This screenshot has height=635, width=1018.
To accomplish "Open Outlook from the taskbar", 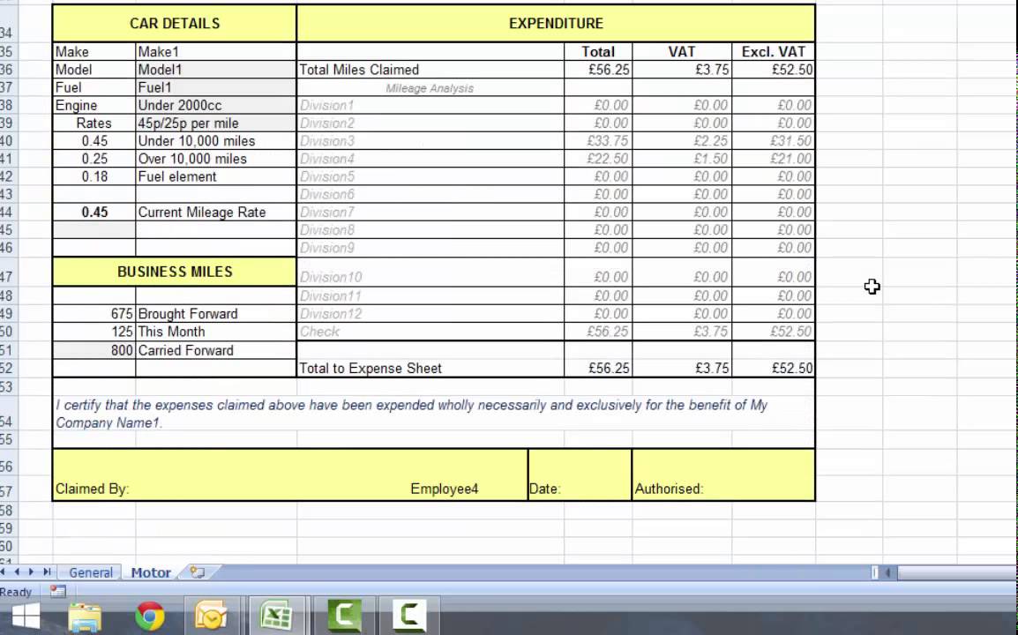I will (x=211, y=616).
